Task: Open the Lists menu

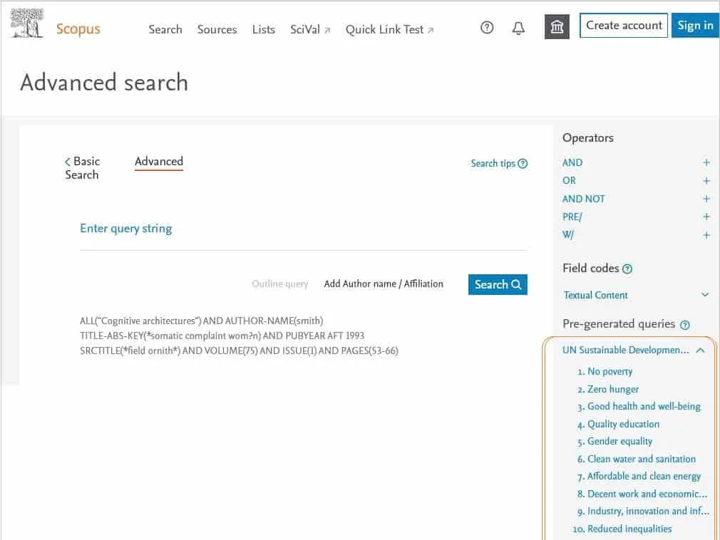Action: [x=263, y=30]
